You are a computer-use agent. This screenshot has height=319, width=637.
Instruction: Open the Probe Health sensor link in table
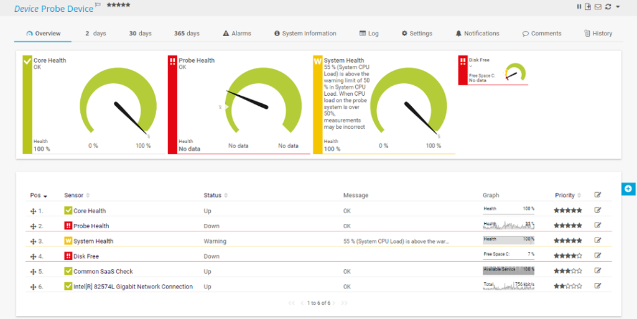[x=91, y=226]
